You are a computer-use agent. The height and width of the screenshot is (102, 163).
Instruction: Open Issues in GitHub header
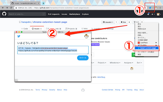pos(64,14)
